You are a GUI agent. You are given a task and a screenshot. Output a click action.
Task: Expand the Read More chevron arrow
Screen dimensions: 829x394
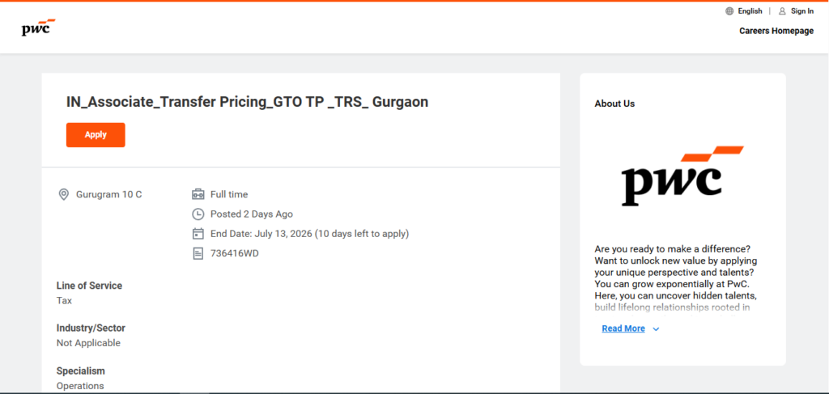(x=656, y=329)
